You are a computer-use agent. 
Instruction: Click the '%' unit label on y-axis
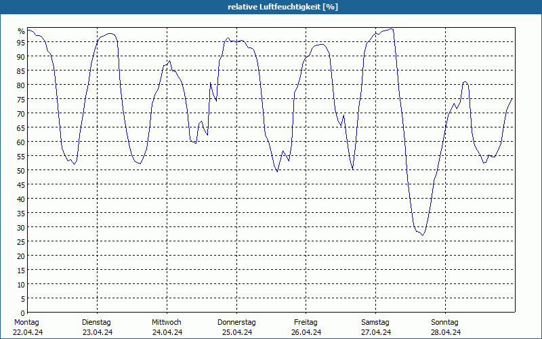[22, 31]
